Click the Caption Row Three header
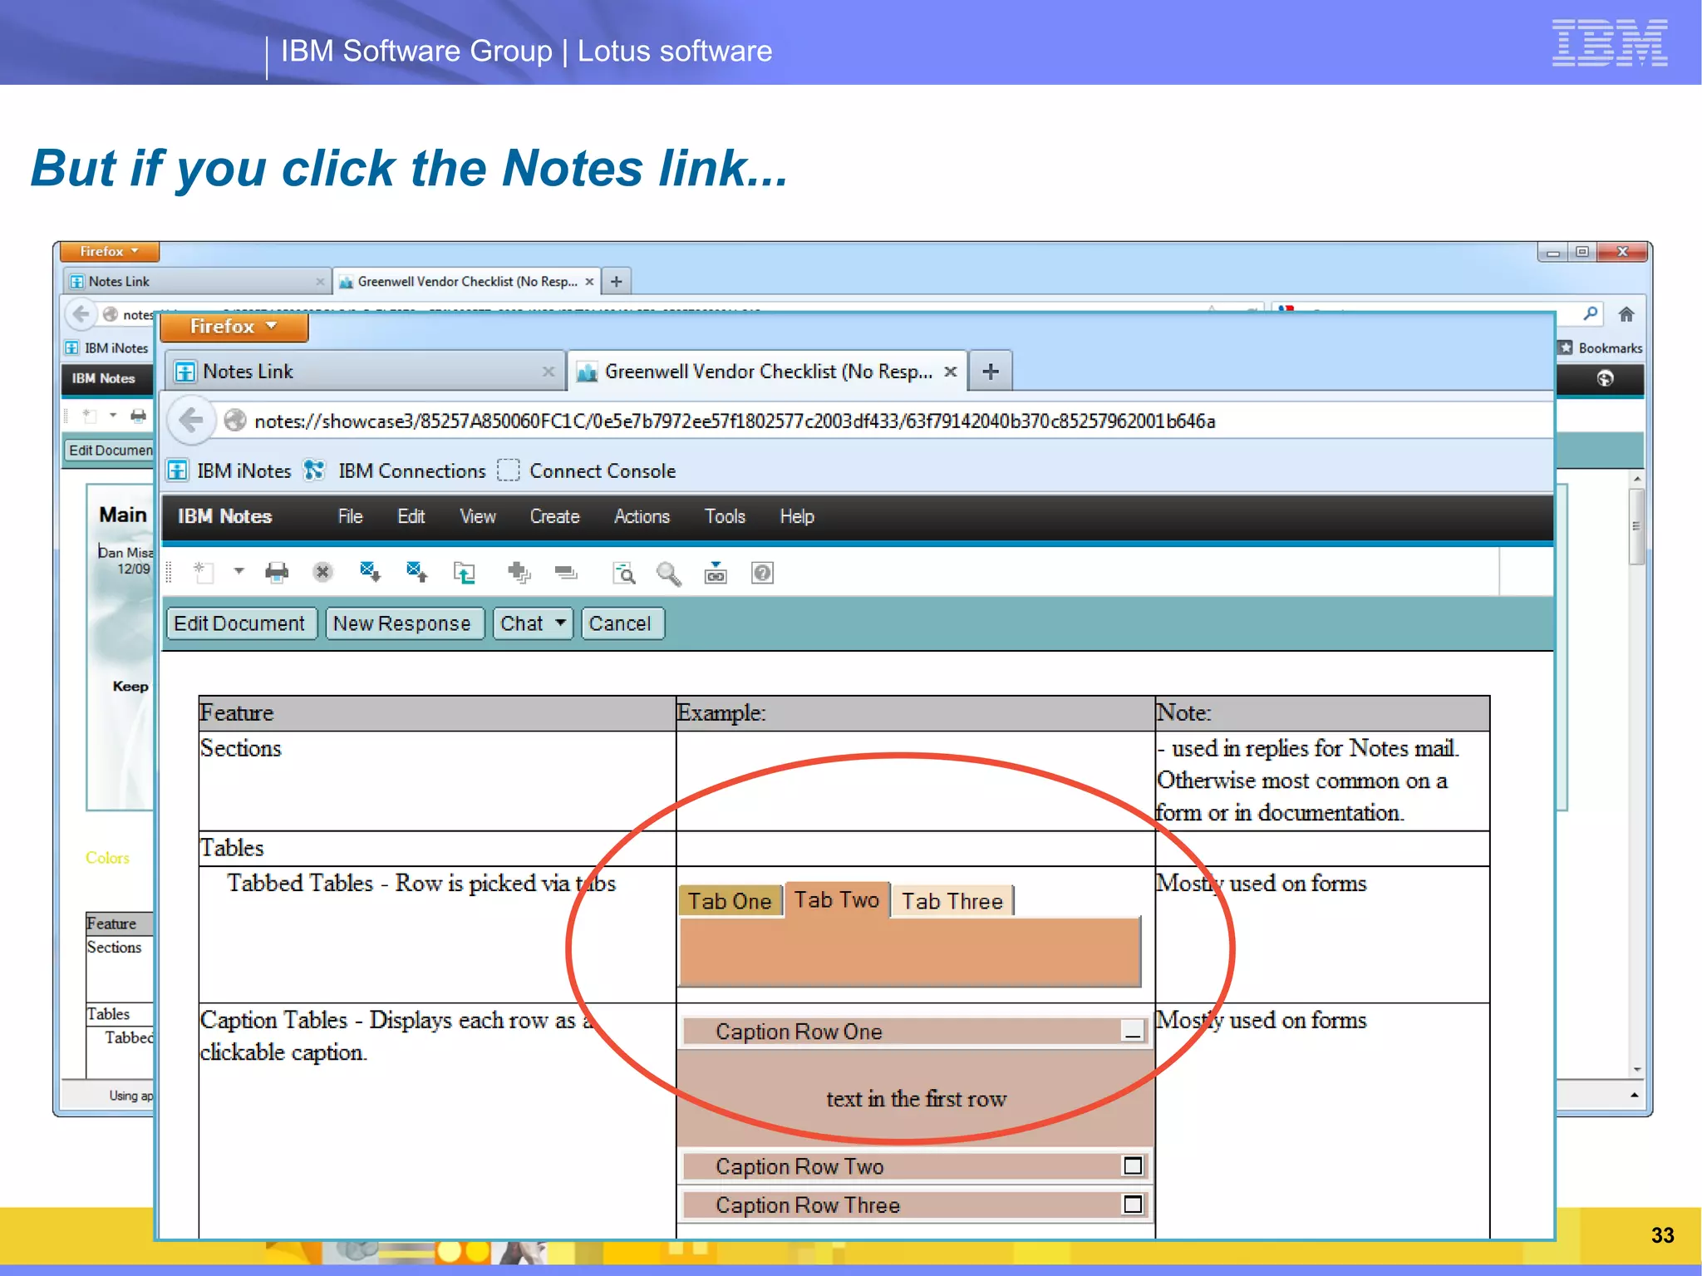The height and width of the screenshot is (1276, 1702). [914, 1205]
